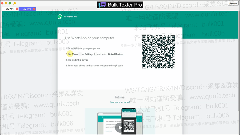Click the Tutorial heading
The height and width of the screenshot is (135, 240).
(120, 97)
